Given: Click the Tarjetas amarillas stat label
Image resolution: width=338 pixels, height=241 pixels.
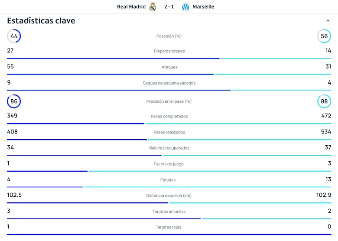Looking at the screenshot, I should (169, 211).
